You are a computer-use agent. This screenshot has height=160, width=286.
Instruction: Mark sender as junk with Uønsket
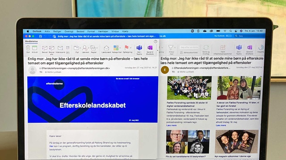pyautogui.click(x=84, y=48)
